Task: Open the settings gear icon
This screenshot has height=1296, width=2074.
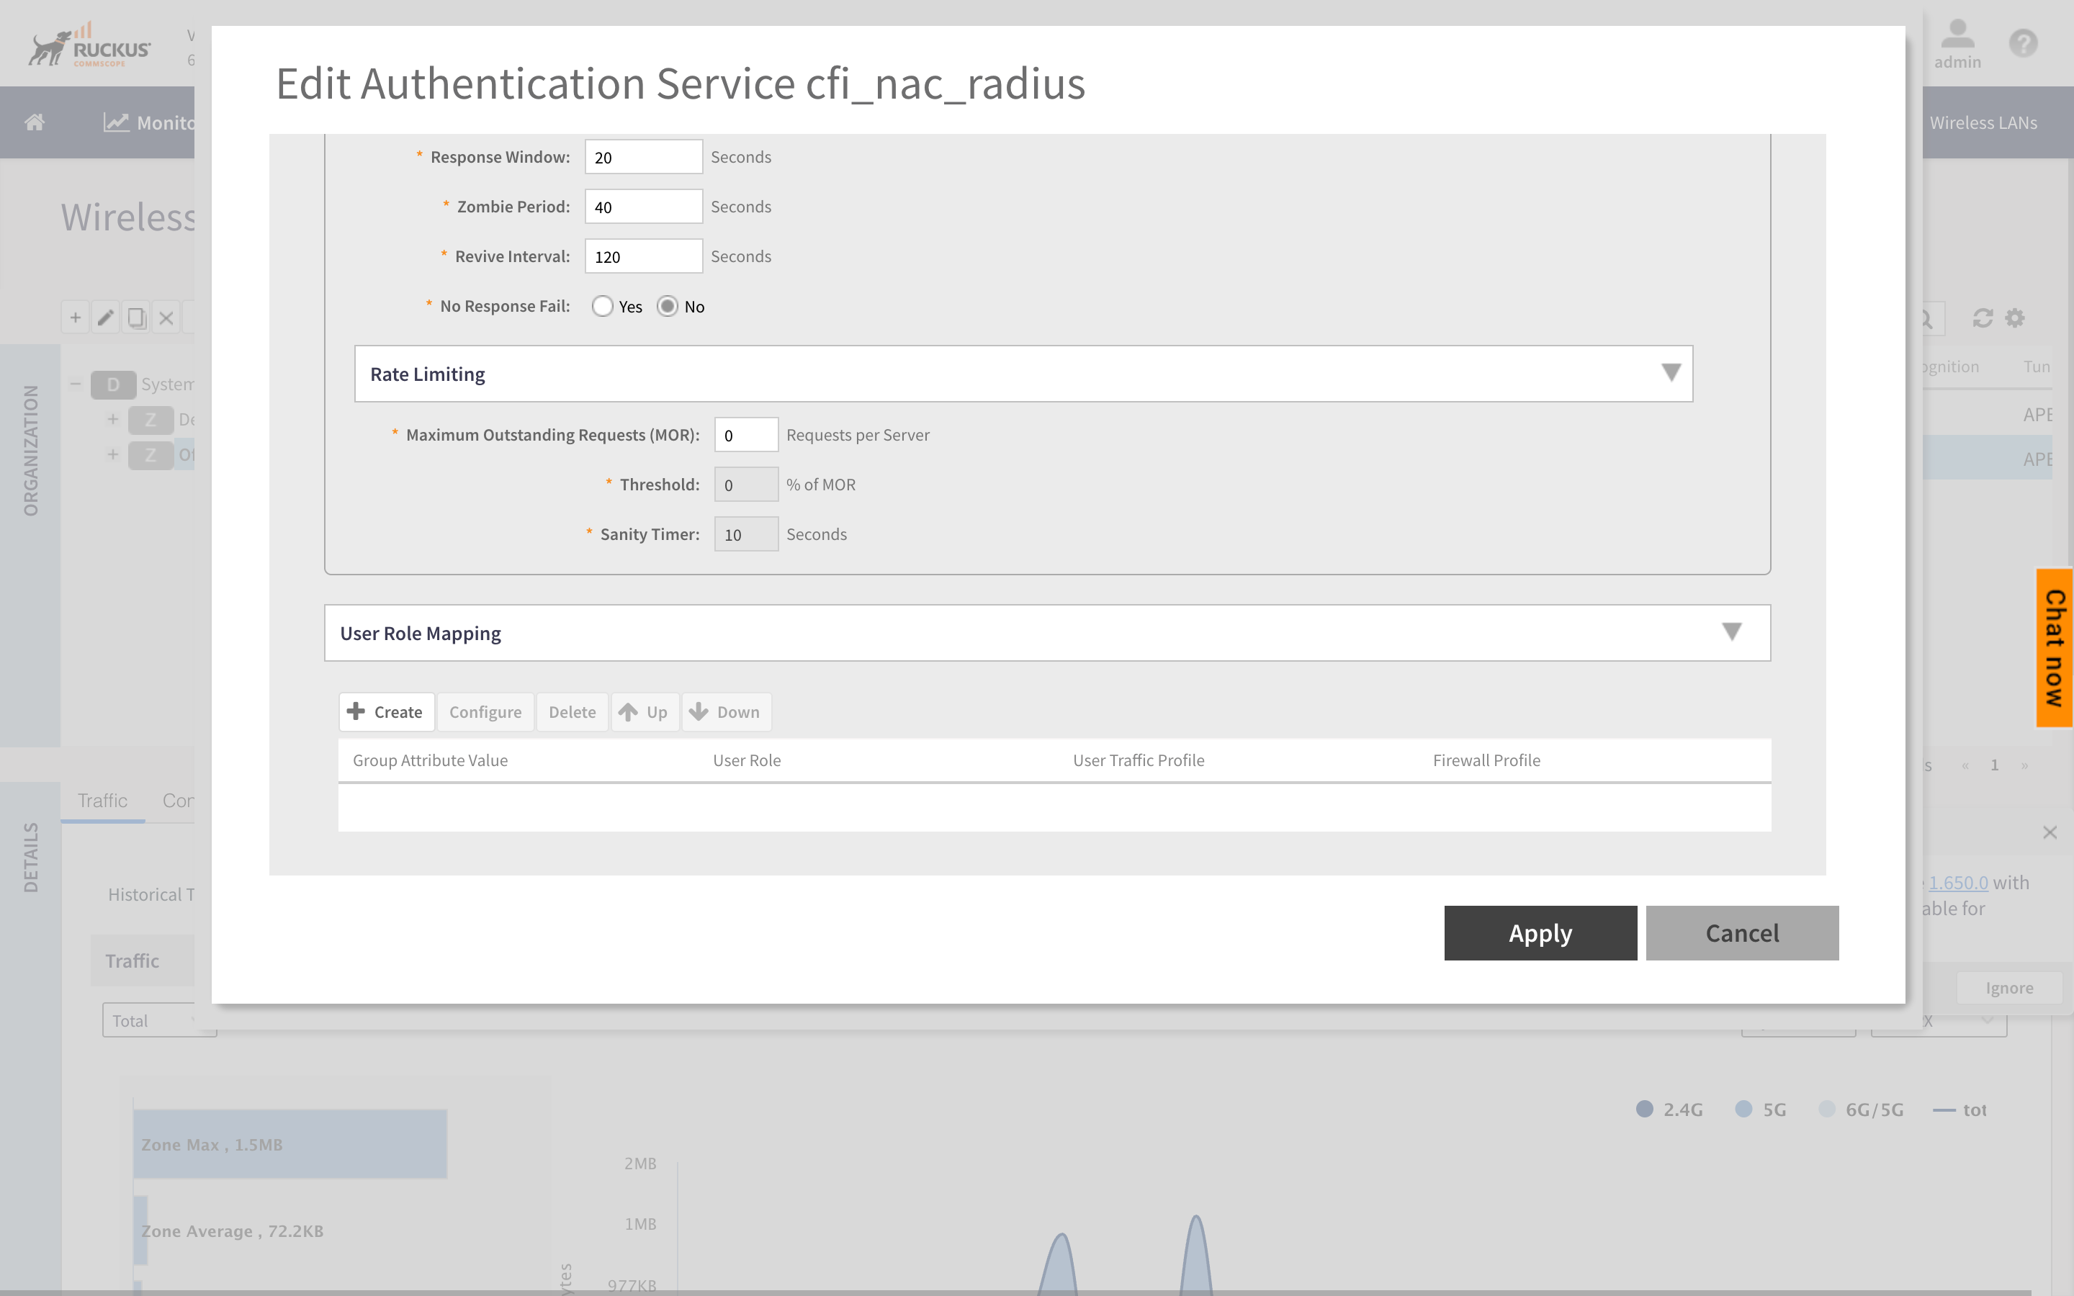Action: [2015, 318]
